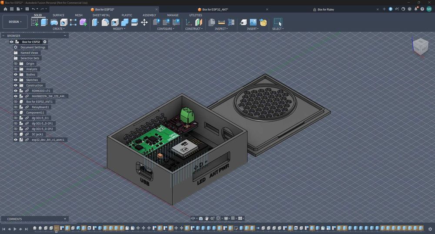
Task: Open the notifications bell icon
Action: [x=416, y=9]
